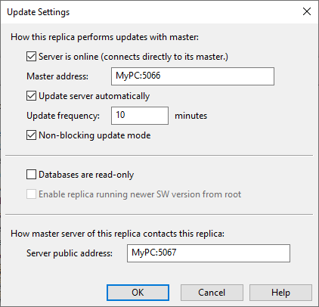Focus the Update frequency field with 10
The width and height of the screenshot is (319, 307).
tap(140, 116)
